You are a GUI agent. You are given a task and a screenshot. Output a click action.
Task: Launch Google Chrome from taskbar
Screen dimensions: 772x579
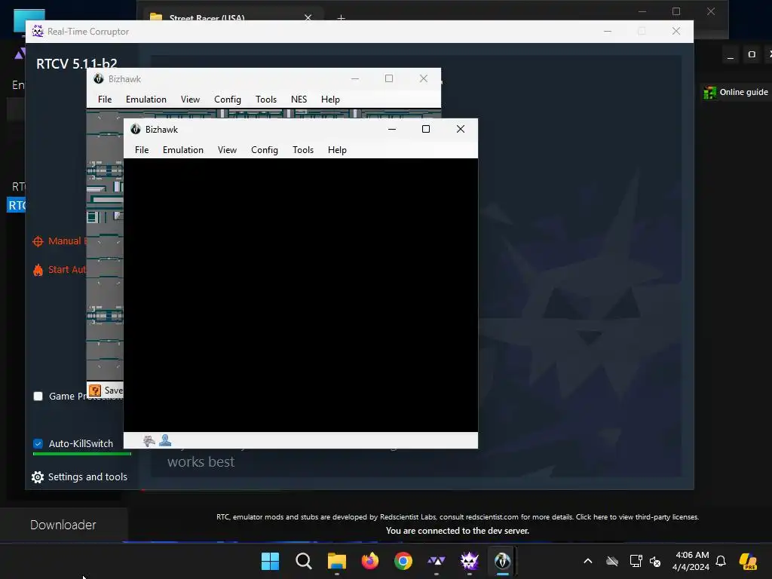point(403,561)
